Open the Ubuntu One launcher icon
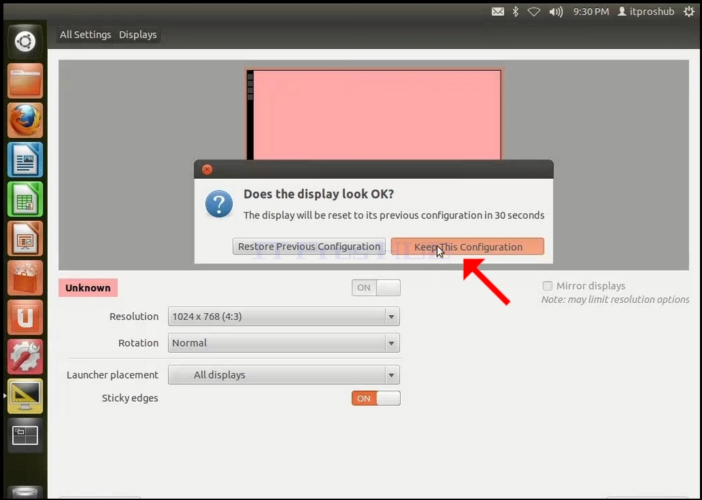 [25, 317]
